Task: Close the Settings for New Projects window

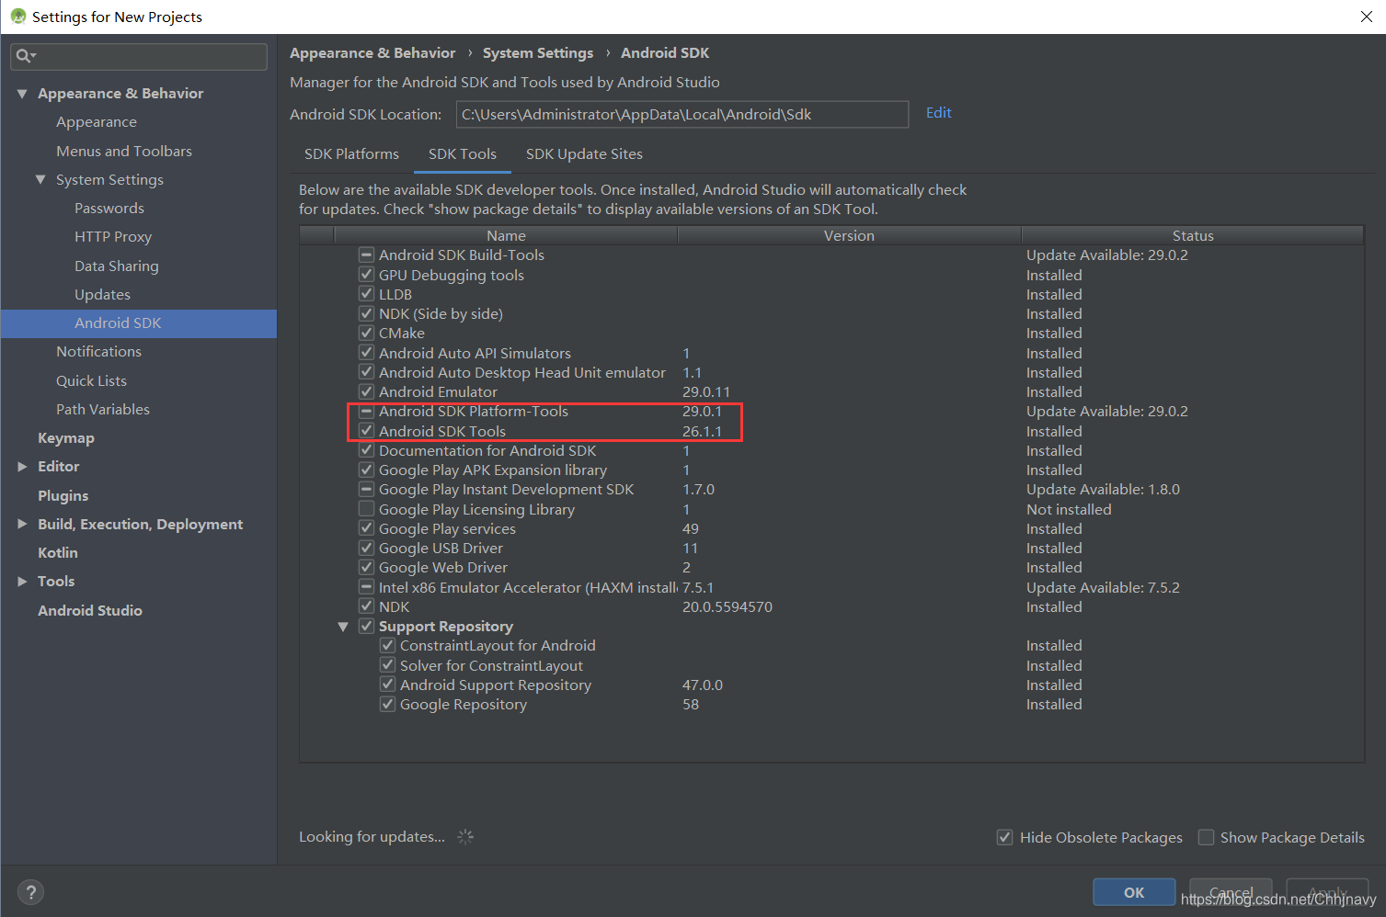Action: coord(1367,17)
